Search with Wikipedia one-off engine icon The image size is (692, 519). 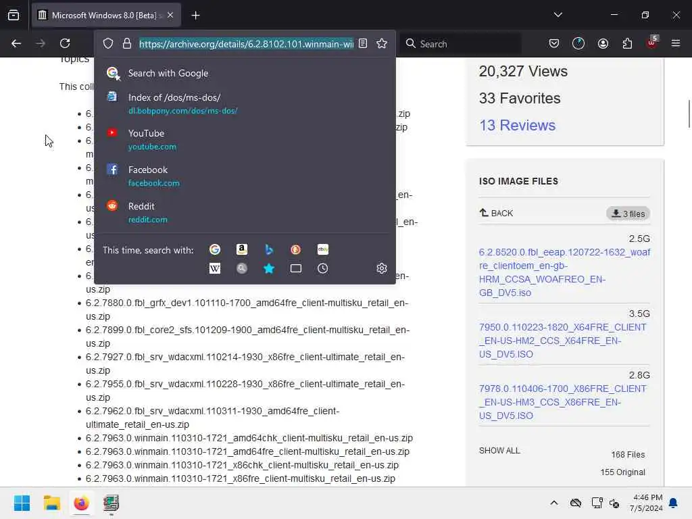tap(215, 268)
